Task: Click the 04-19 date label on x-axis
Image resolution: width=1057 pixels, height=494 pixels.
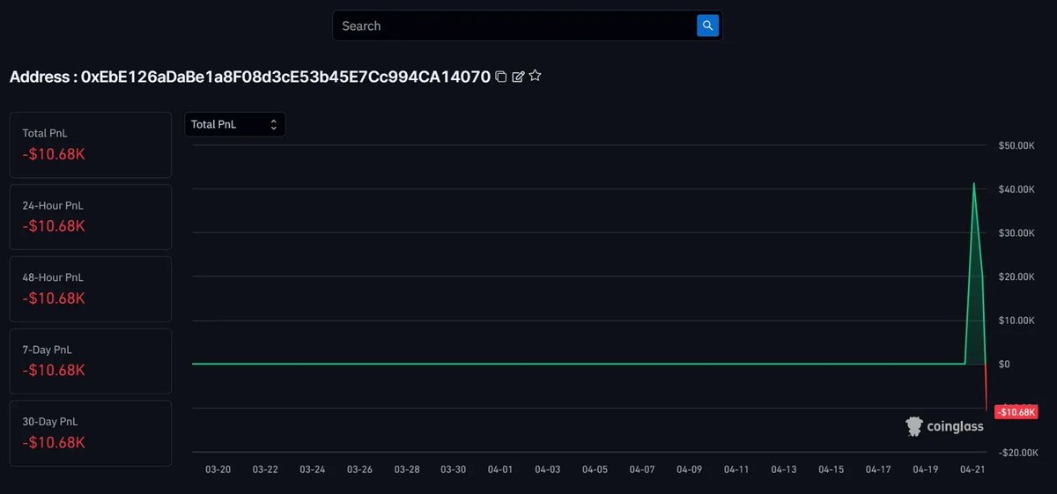Action: point(925,469)
